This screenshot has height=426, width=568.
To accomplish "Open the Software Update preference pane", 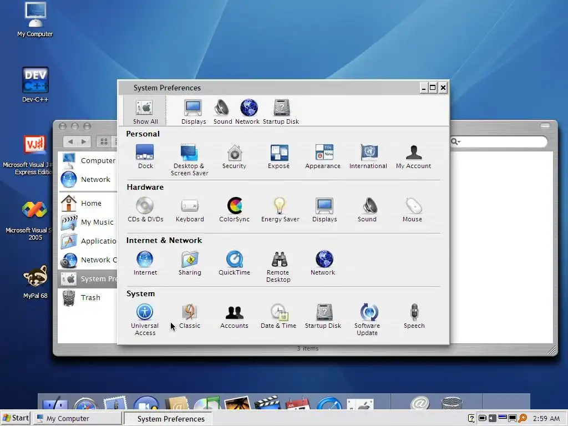I will pos(367,320).
